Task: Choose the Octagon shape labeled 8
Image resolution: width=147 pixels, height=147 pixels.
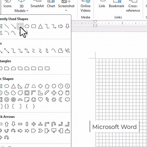Action: coord(67,86)
